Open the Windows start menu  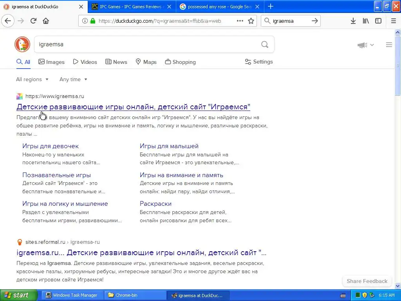(19, 295)
